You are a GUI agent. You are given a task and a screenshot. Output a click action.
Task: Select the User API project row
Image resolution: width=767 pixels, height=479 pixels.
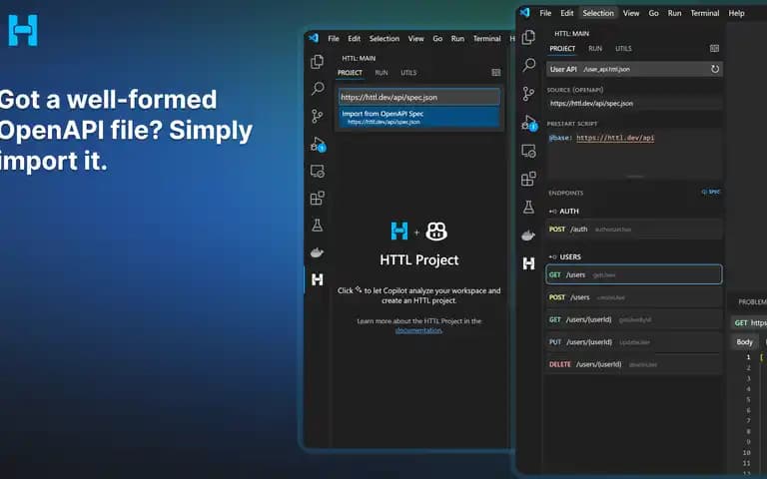[634, 69]
